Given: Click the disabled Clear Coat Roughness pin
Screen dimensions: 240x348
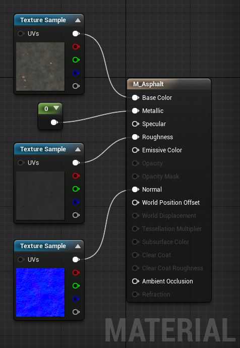Looking at the screenshot, I should (x=136, y=268).
